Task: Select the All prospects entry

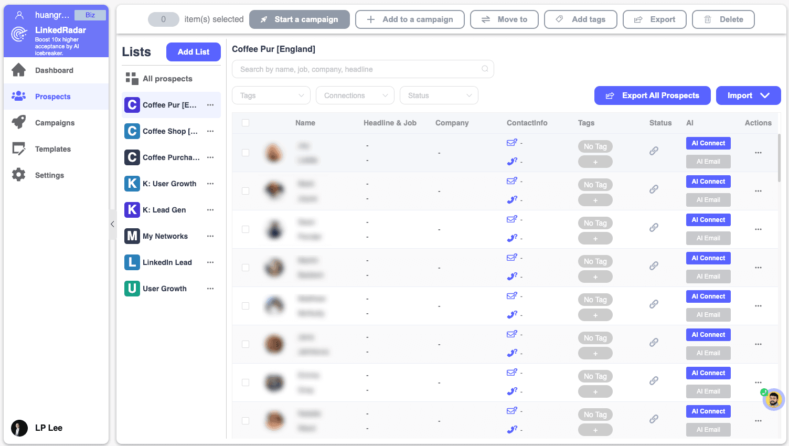Action: point(171,79)
